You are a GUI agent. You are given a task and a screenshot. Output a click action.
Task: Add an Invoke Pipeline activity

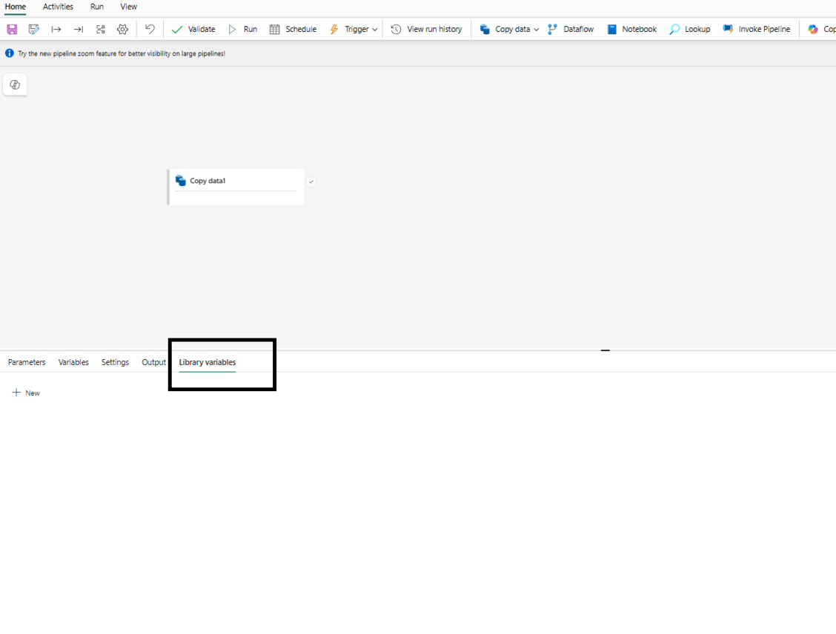[x=757, y=30]
